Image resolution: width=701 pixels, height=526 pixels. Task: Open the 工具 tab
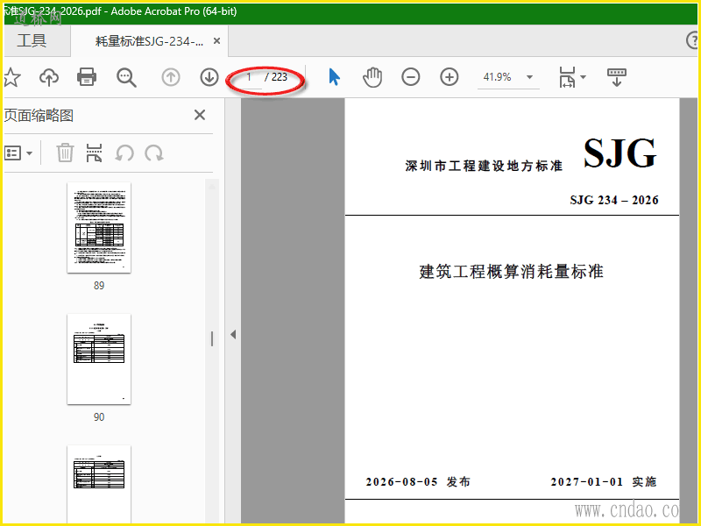point(32,41)
